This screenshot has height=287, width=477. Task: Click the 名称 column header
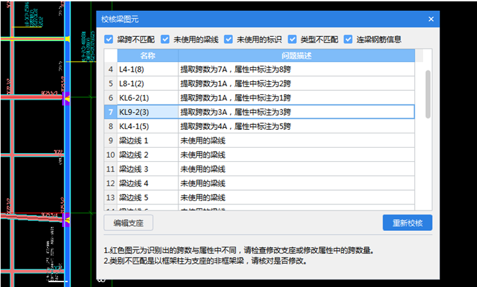[x=148, y=56]
